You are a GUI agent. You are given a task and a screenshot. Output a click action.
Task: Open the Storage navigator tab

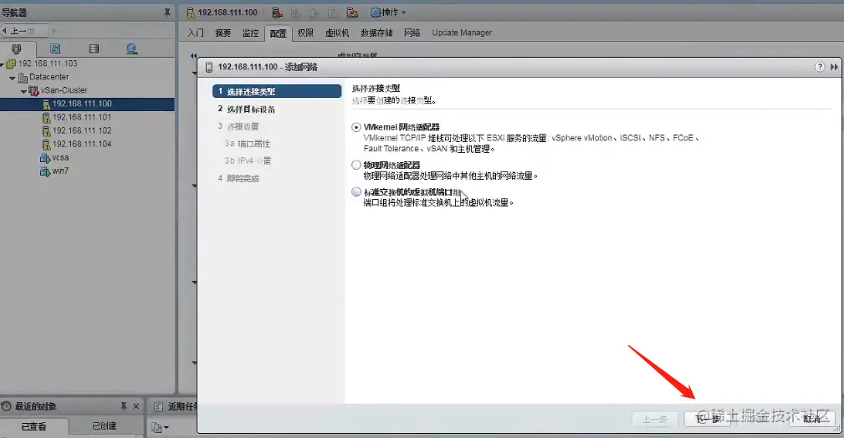click(94, 49)
